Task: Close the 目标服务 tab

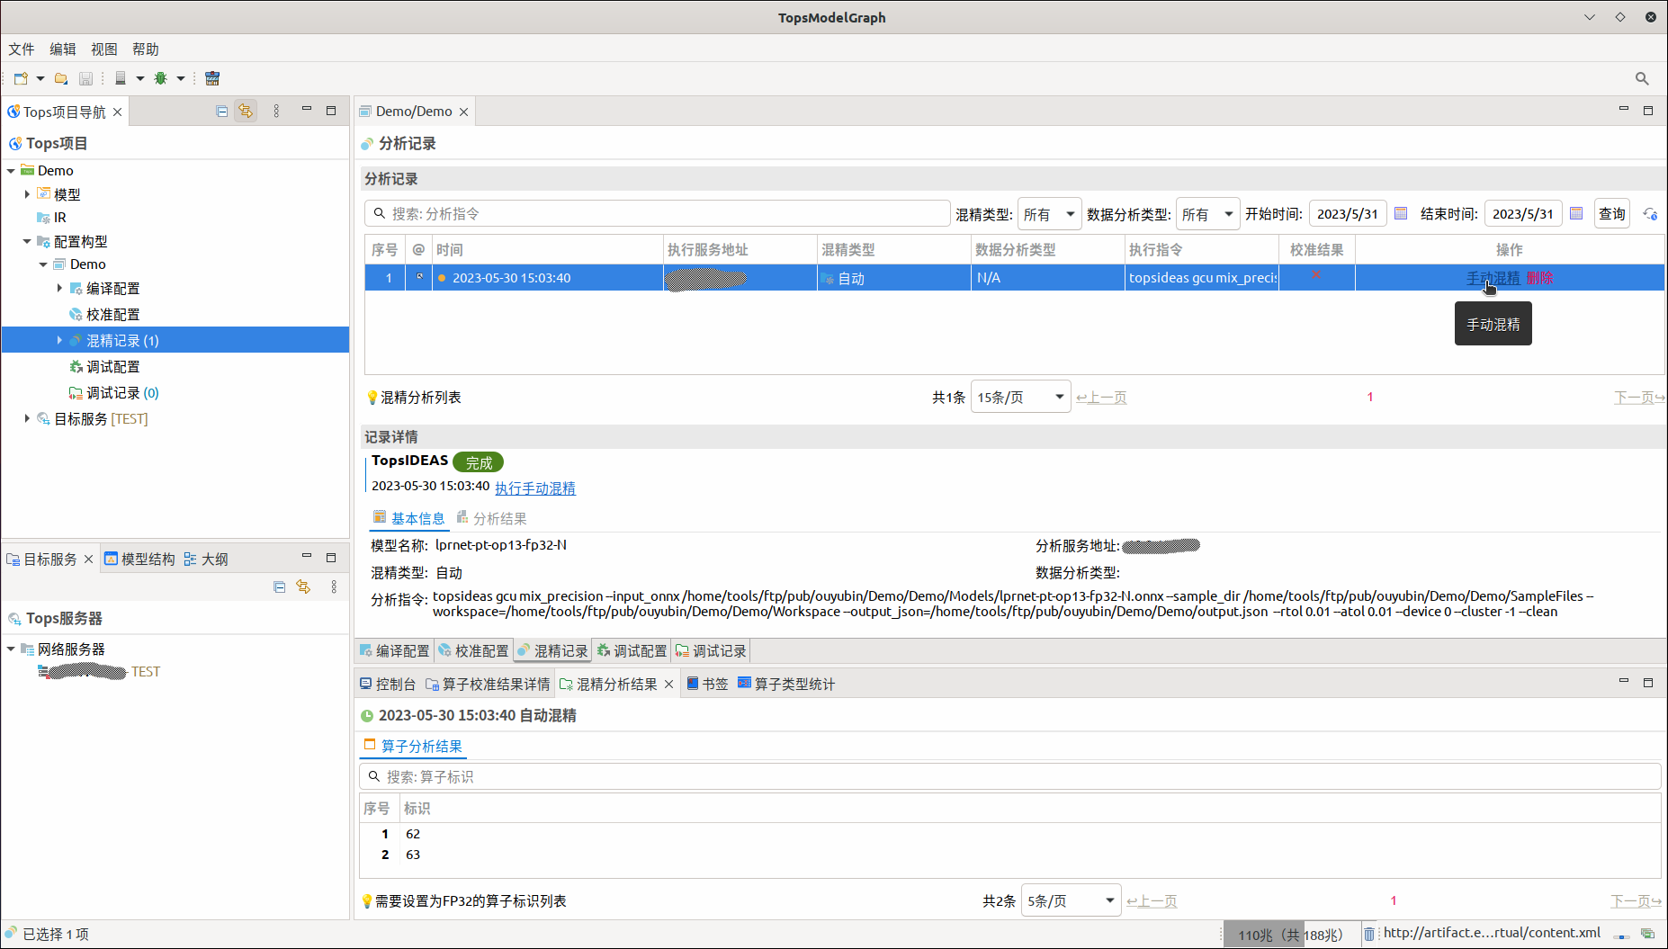Action: (88, 560)
